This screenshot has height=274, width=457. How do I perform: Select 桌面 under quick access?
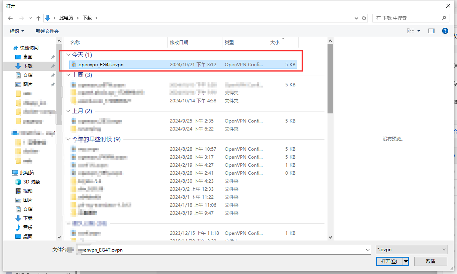28,57
